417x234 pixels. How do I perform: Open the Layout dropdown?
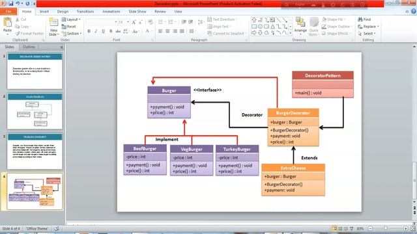(x=71, y=19)
